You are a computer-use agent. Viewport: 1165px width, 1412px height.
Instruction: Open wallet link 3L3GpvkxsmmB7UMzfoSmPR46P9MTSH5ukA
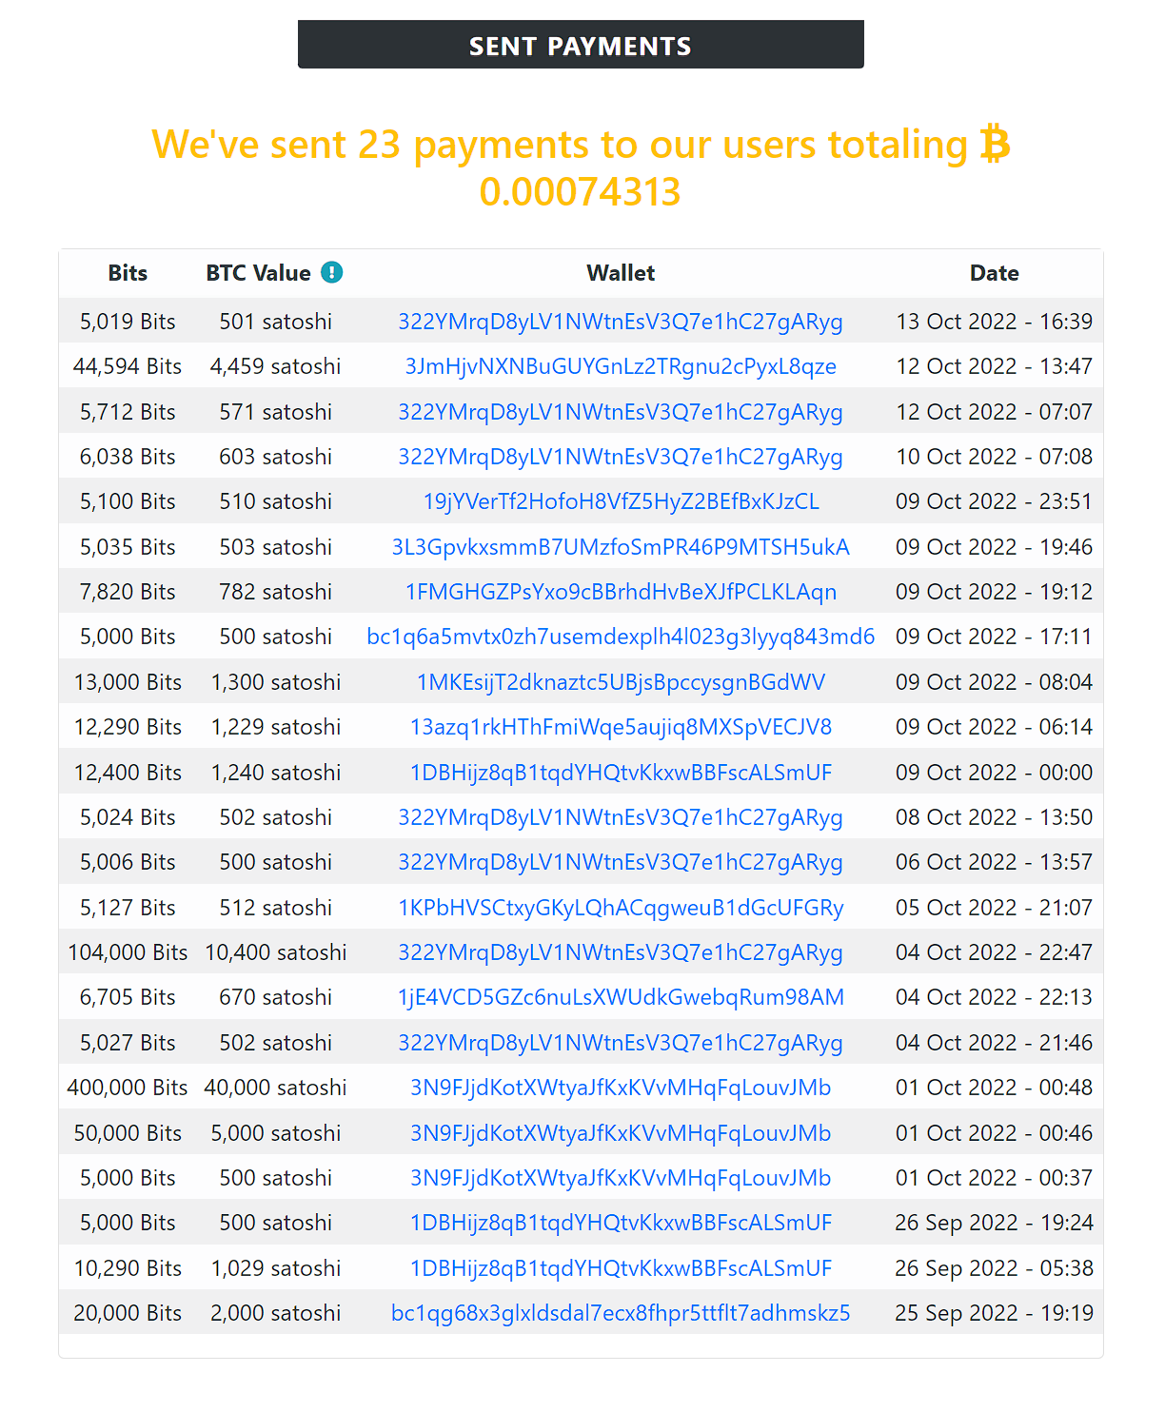point(621,547)
